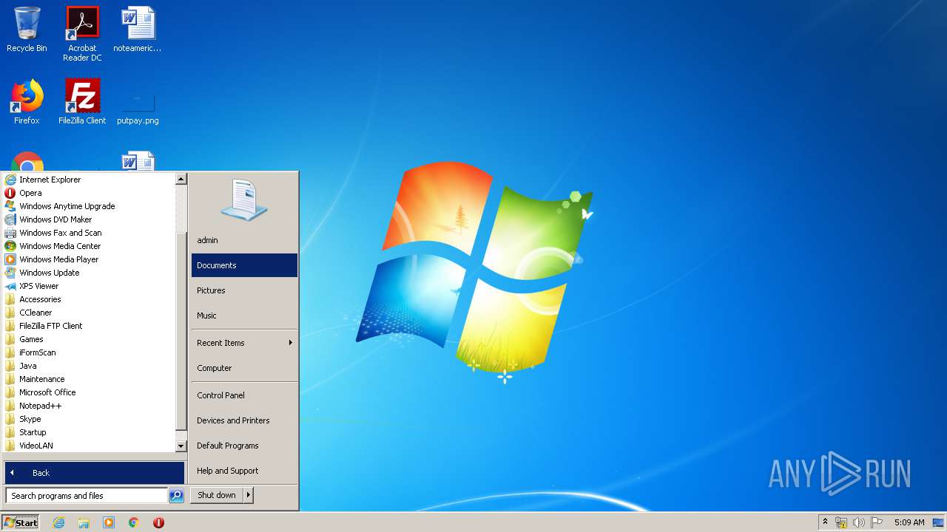Open the Recycle Bin desktop icon
Image resolution: width=947 pixels, height=532 pixels.
pyautogui.click(x=27, y=30)
